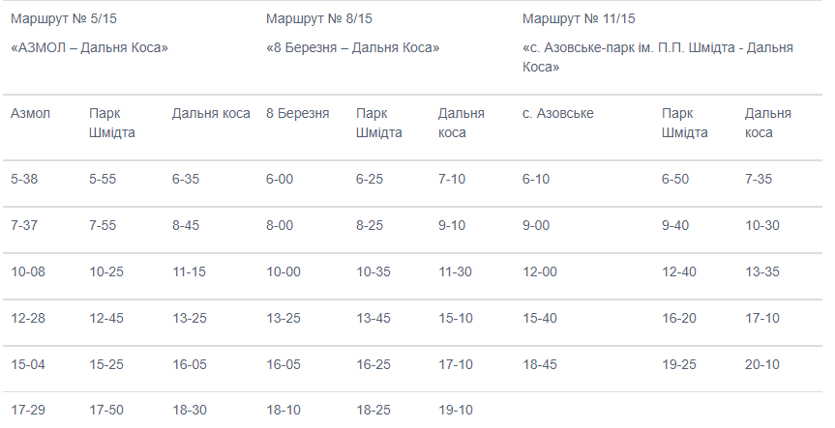835x428 pixels.
Task: Select the 7-37 Азмол time cell
Action: (24, 225)
